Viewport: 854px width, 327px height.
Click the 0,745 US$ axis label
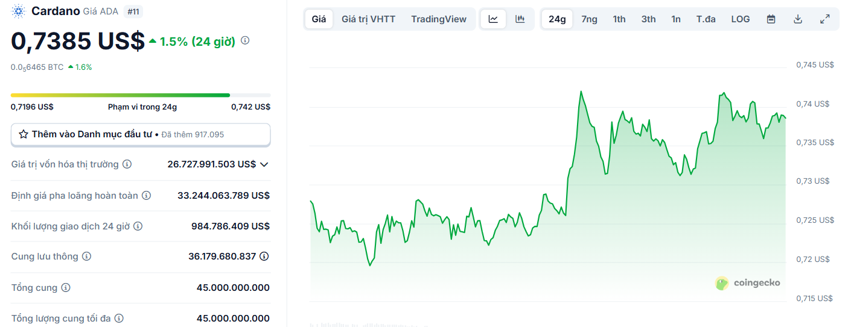point(815,64)
